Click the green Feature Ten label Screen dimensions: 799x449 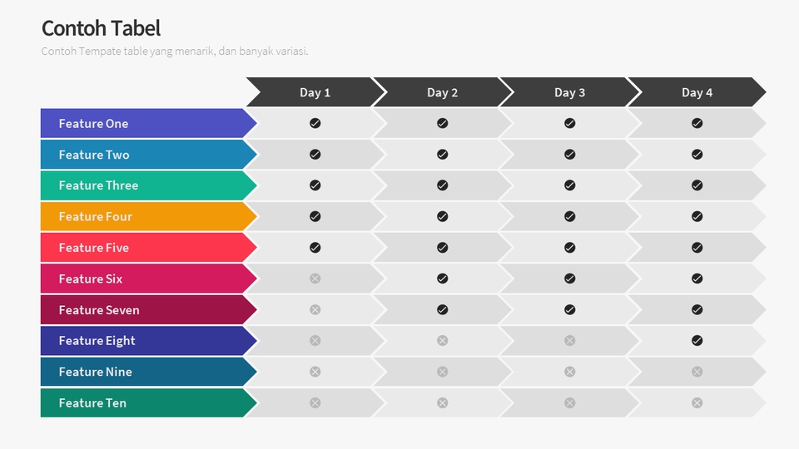(x=92, y=403)
